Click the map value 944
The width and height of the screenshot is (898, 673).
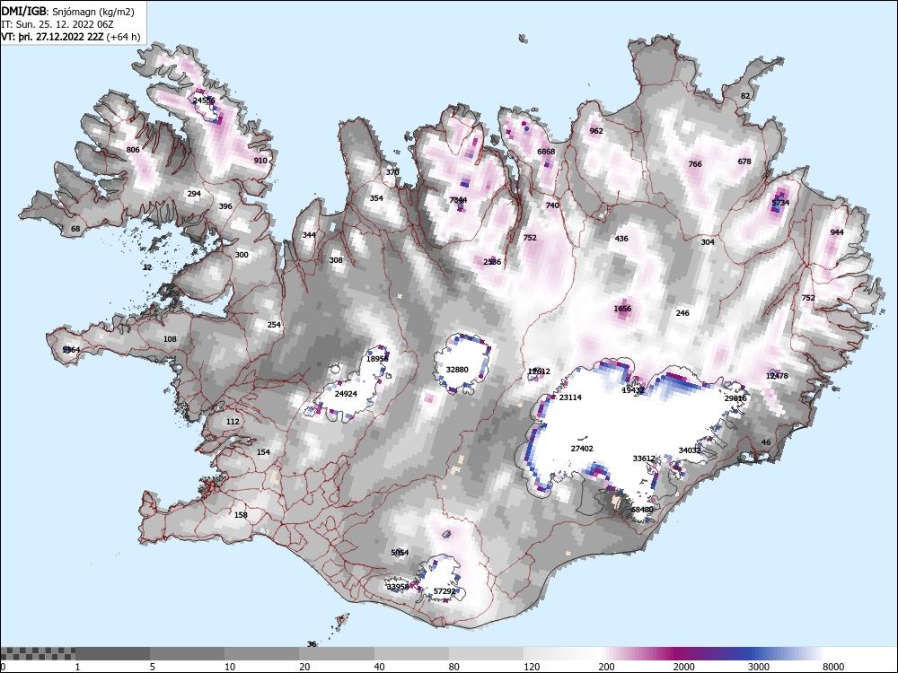point(837,232)
